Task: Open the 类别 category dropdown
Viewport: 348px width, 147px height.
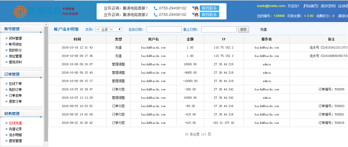Action: point(109,29)
